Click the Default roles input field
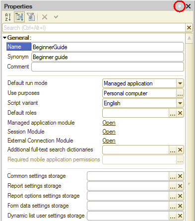Image resolution: width=195 pixels, height=221 pixels. pos(136,113)
